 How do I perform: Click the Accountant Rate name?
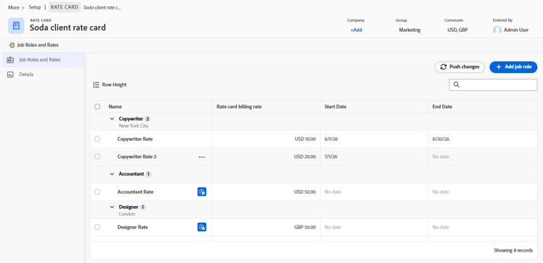[x=135, y=191]
